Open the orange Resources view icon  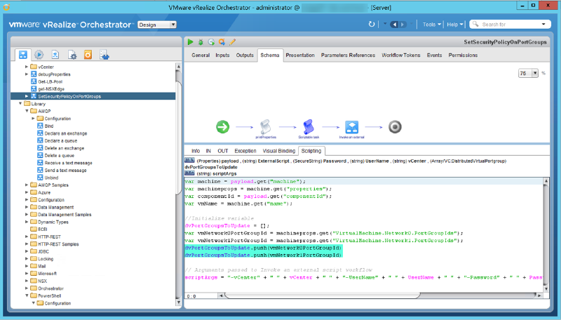point(88,55)
